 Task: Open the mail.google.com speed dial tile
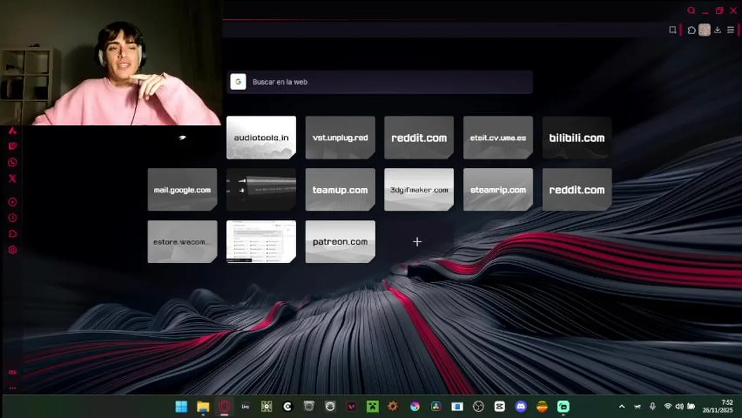(182, 189)
